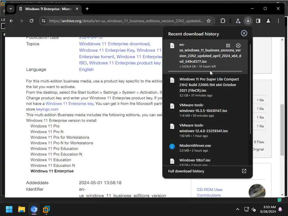The height and width of the screenshot is (216, 288).
Task: Open the side panel icon
Action: click(258, 21)
